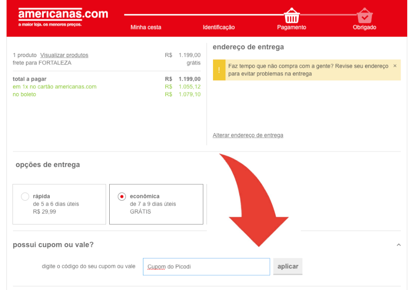Click the 'possui cupom ou vale?' heading
This screenshot has height=290, width=415.
coord(53,245)
